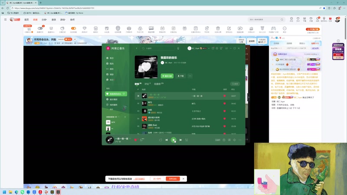Open the Esports tab in Douyu navigation

pos(54,19)
